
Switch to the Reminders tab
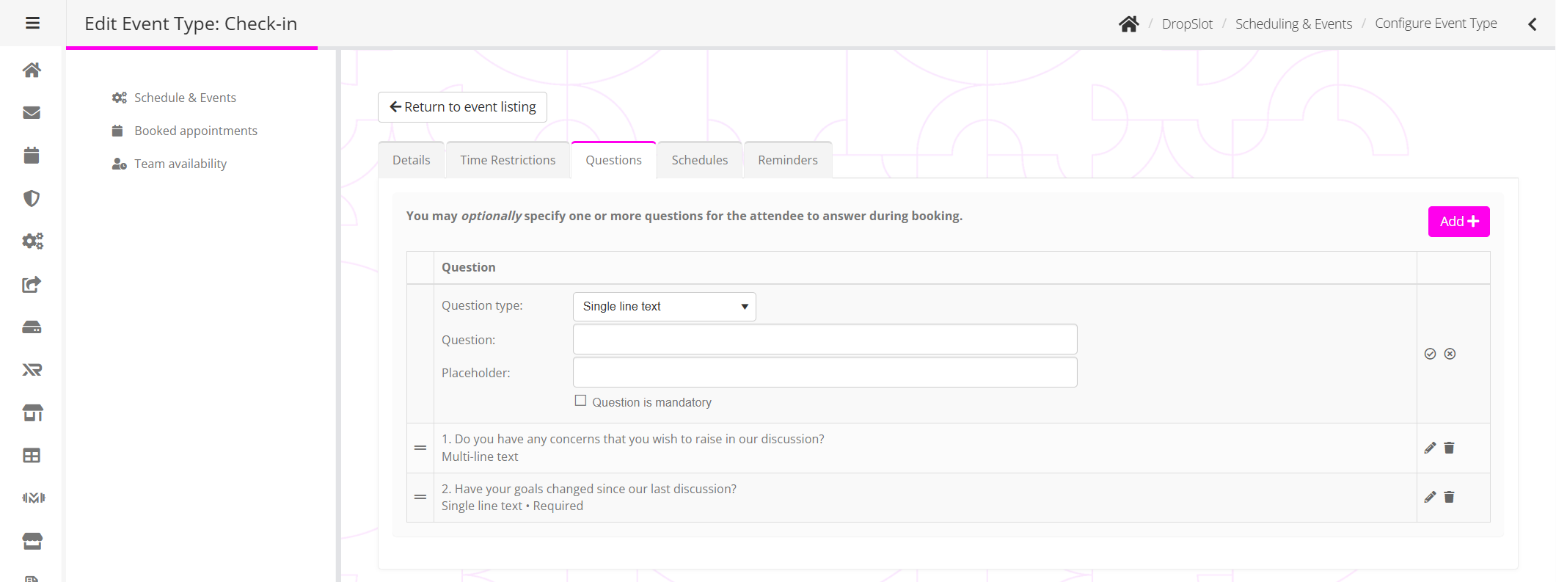pos(787,160)
